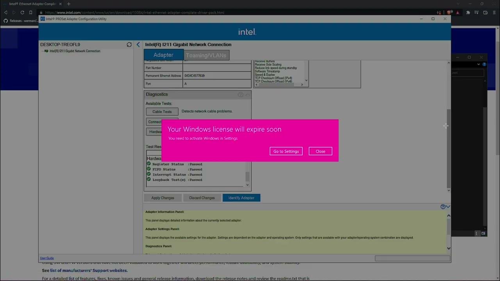Click the Port value A cell
Screen dimensions: 500x281
tap(217, 84)
